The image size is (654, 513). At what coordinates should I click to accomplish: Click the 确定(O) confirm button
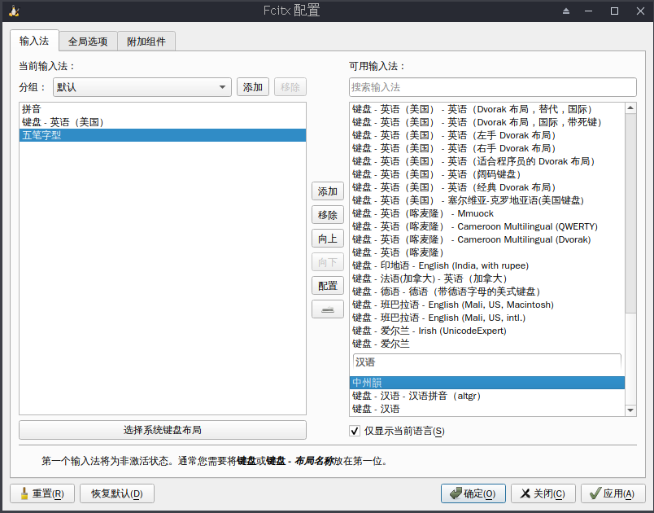click(473, 493)
